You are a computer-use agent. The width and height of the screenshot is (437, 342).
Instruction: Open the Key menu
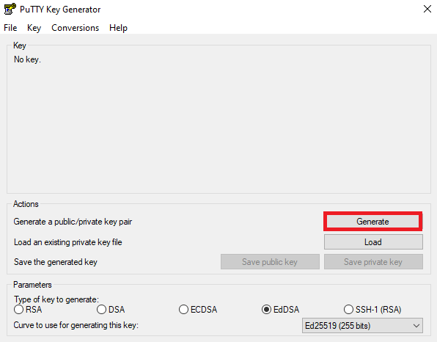[34, 28]
